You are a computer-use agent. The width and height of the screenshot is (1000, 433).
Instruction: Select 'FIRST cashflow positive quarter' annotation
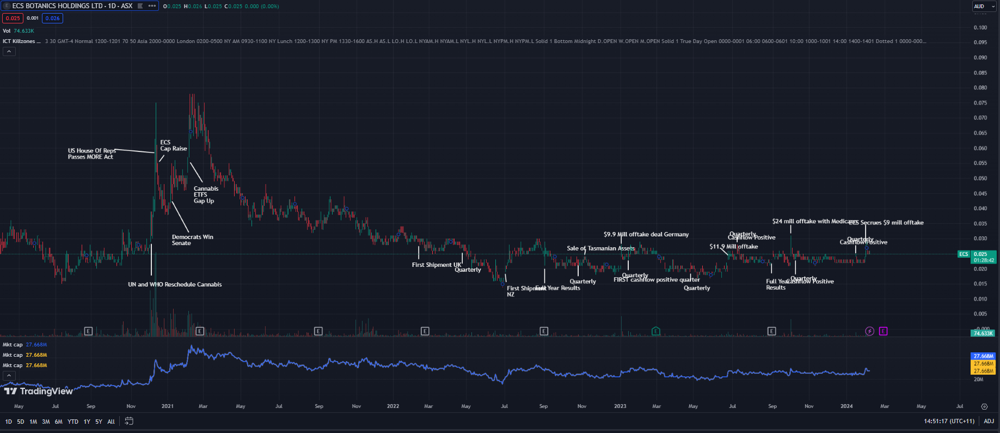coord(657,280)
